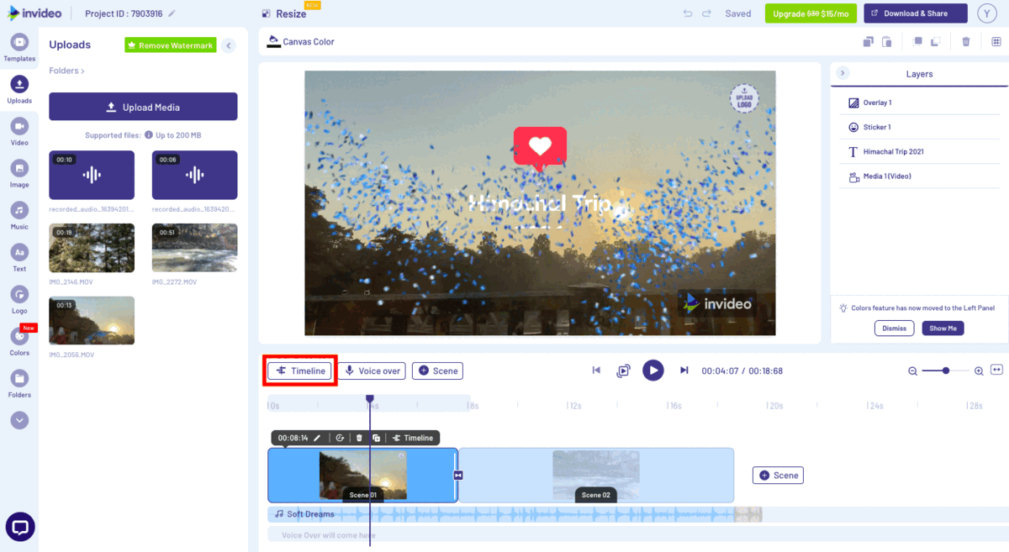The image size is (1009, 552).
Task: Collapse the Uploads panel with the chevron
Action: (x=228, y=46)
